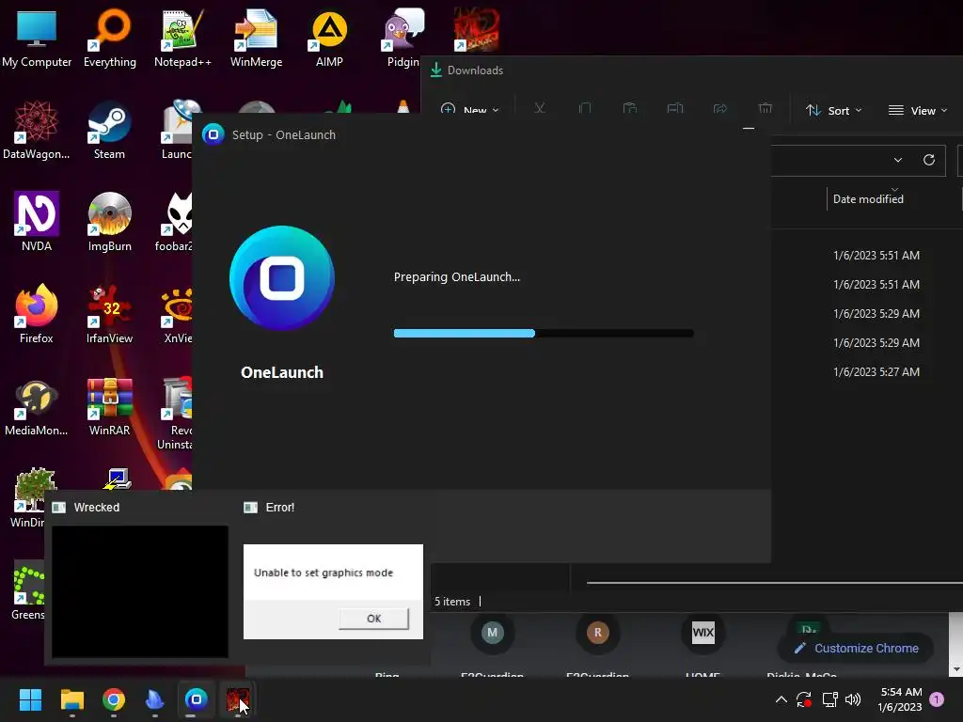Show hidden system tray icons
The image size is (963, 722).
781,699
